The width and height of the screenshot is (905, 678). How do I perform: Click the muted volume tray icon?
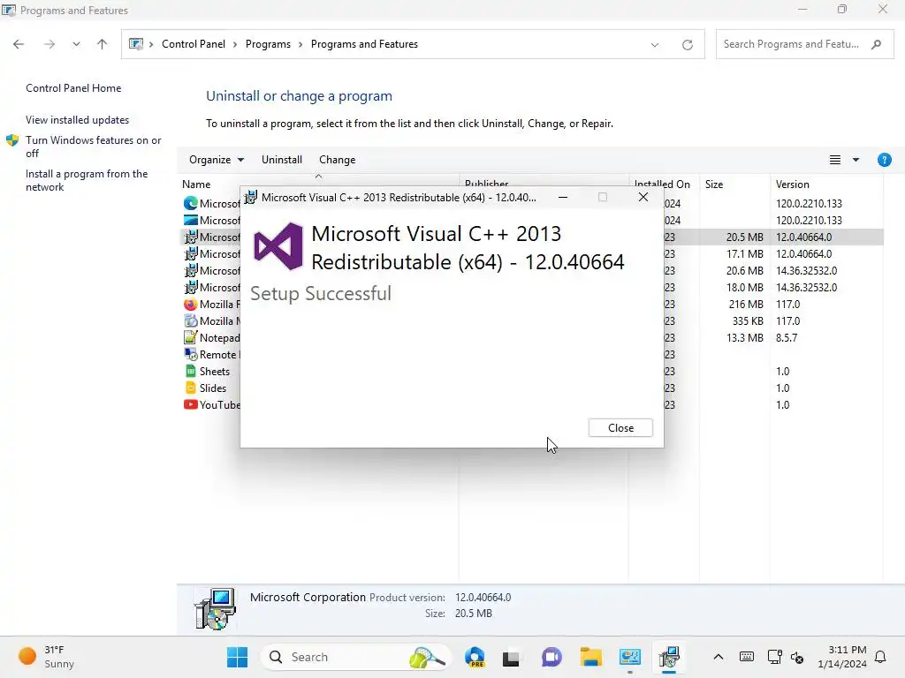[797, 657]
